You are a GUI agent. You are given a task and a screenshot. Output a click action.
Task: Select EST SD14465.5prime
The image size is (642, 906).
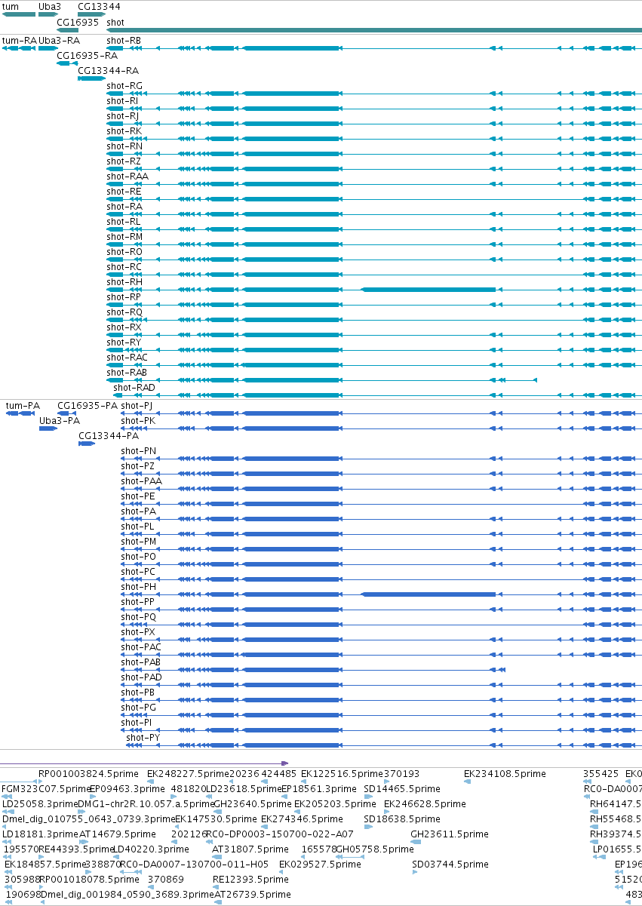tap(401, 789)
